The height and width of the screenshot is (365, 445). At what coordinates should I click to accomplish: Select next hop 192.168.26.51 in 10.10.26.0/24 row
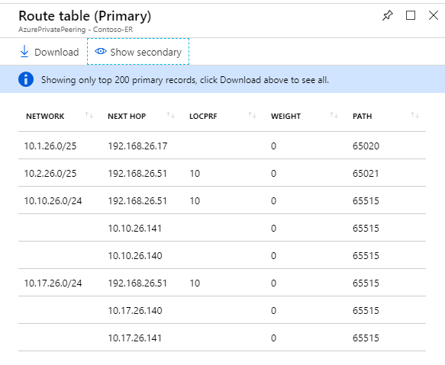pyautogui.click(x=137, y=201)
